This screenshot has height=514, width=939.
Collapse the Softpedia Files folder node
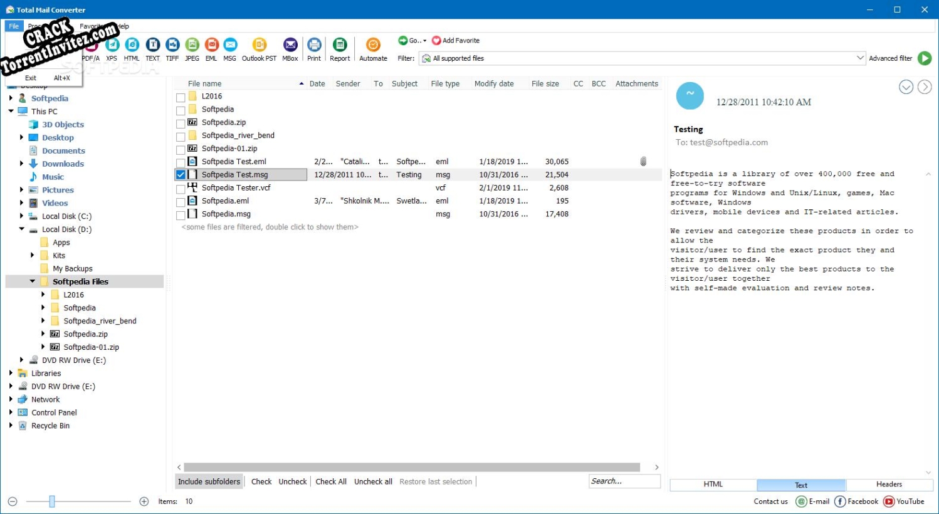(x=33, y=281)
